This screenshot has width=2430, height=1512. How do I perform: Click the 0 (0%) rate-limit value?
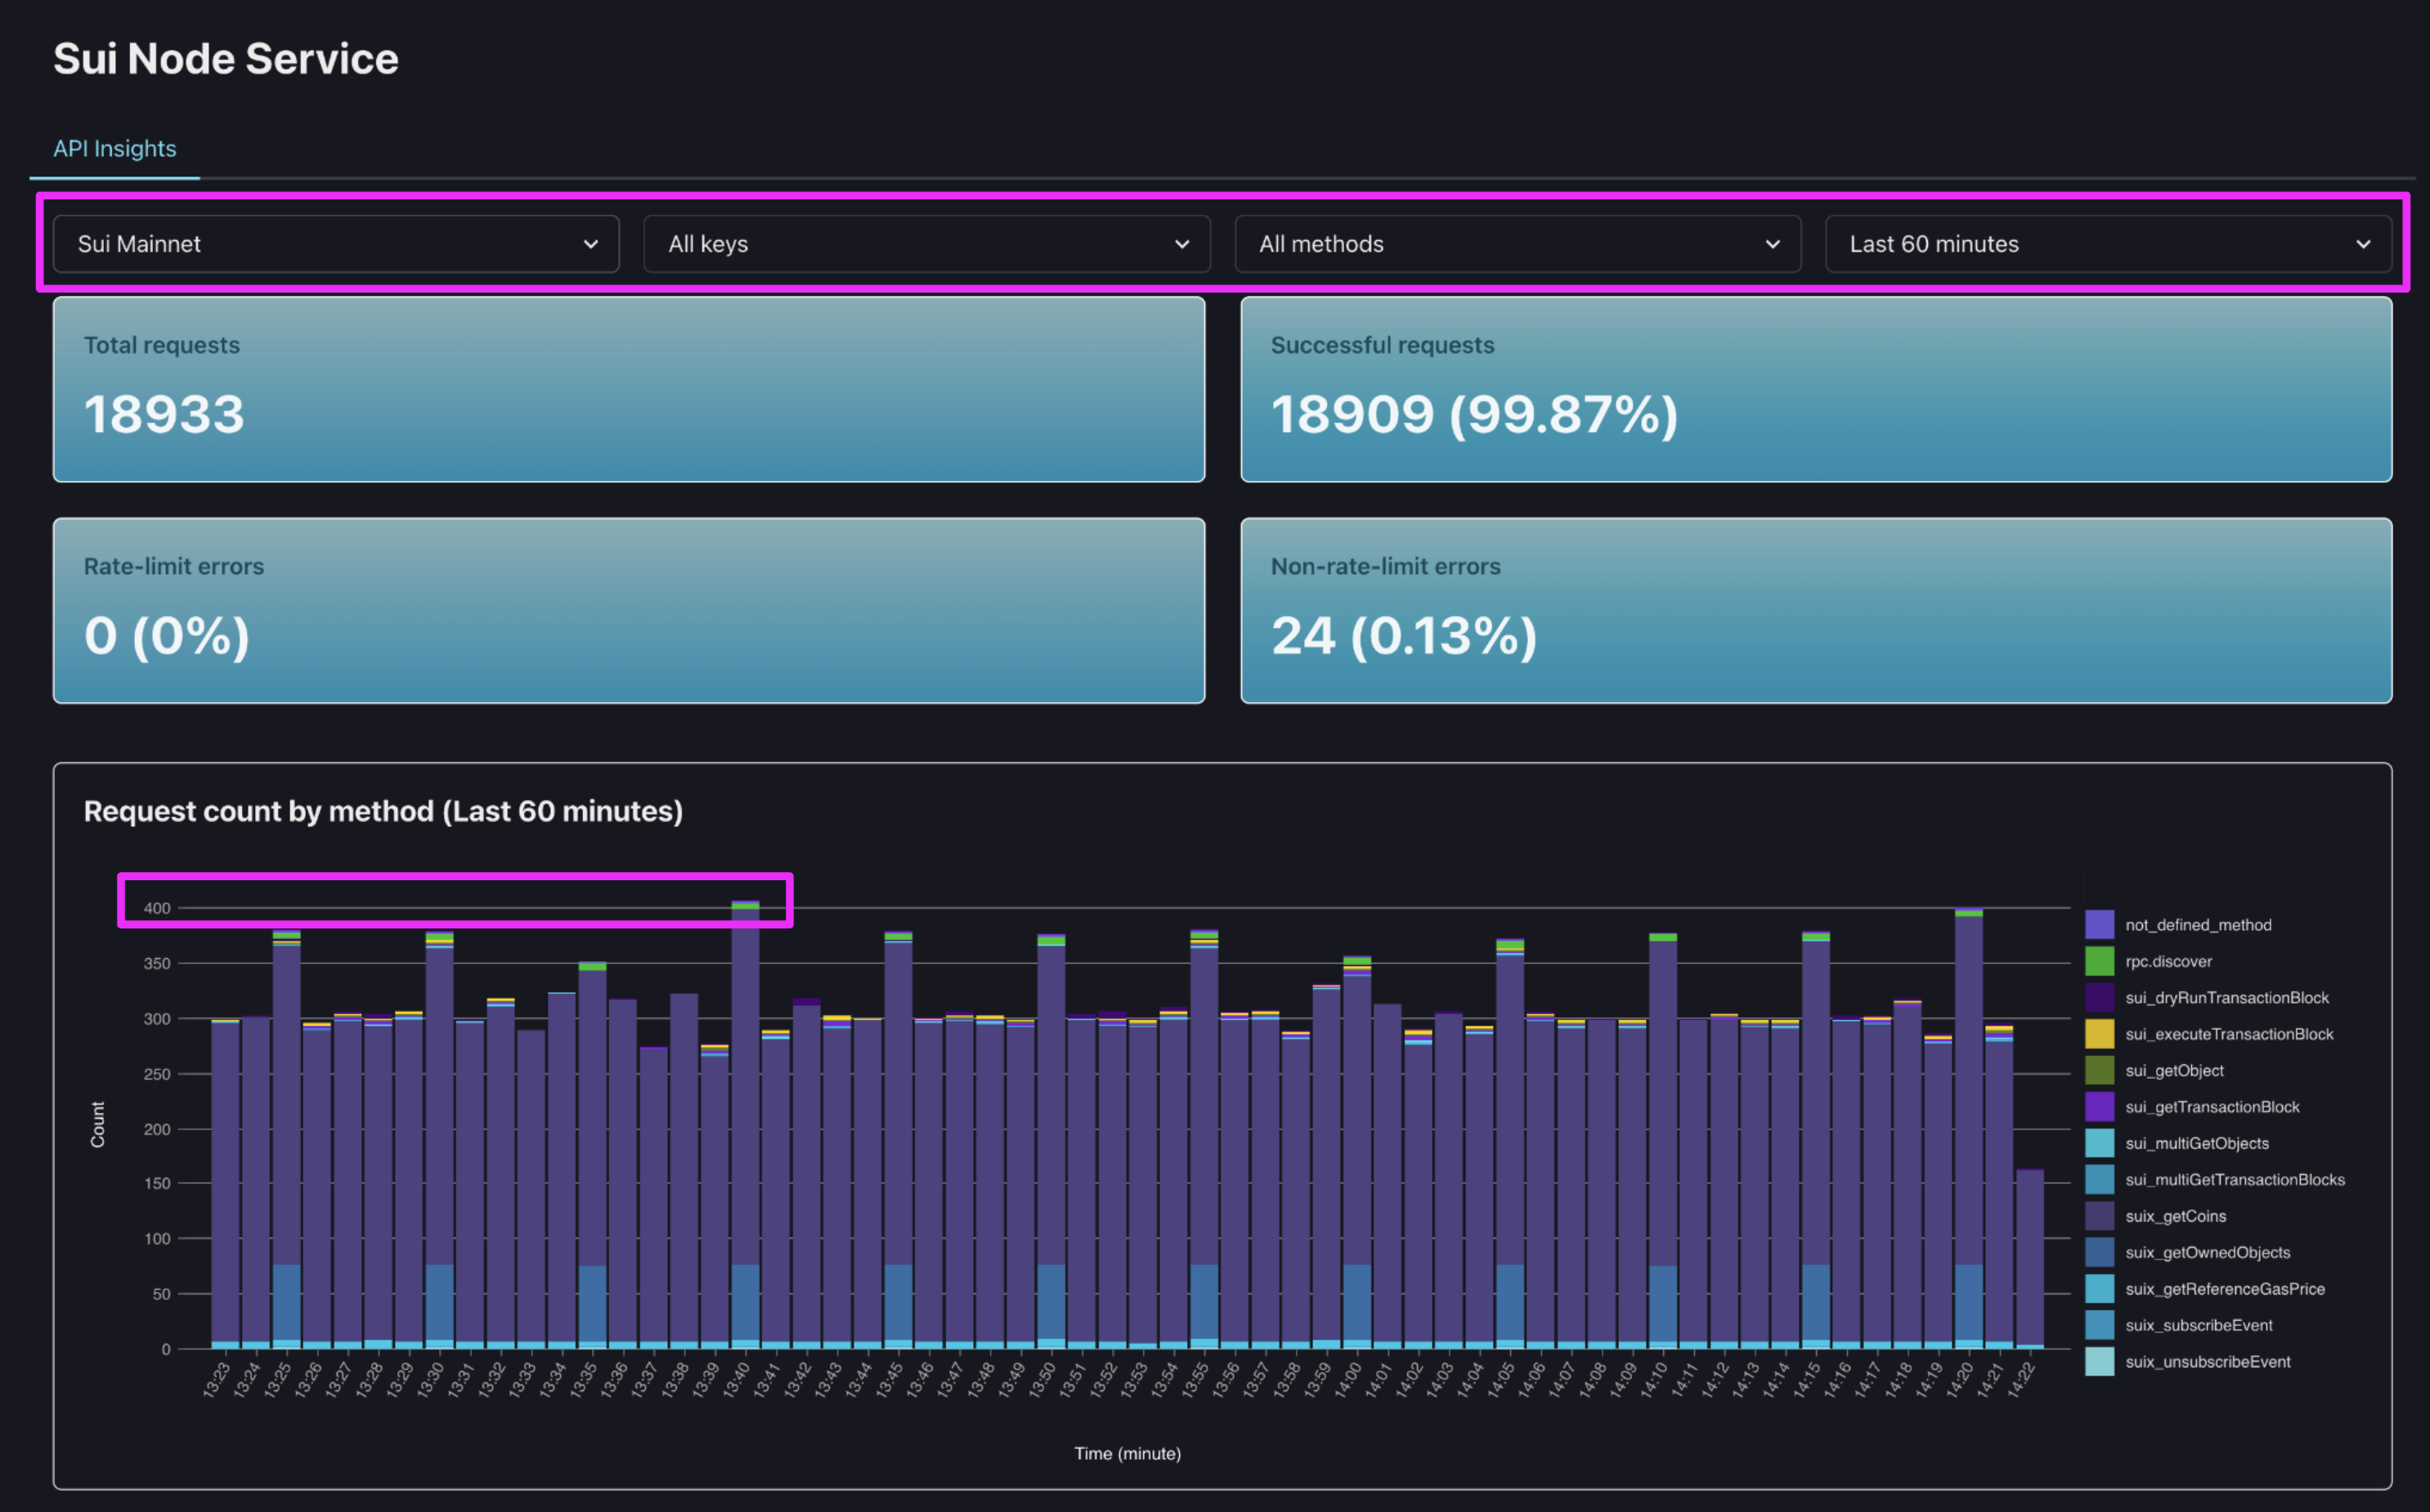pos(167,635)
